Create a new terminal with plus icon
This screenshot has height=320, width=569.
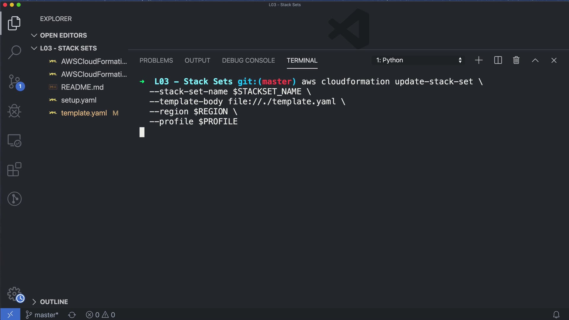click(x=479, y=60)
